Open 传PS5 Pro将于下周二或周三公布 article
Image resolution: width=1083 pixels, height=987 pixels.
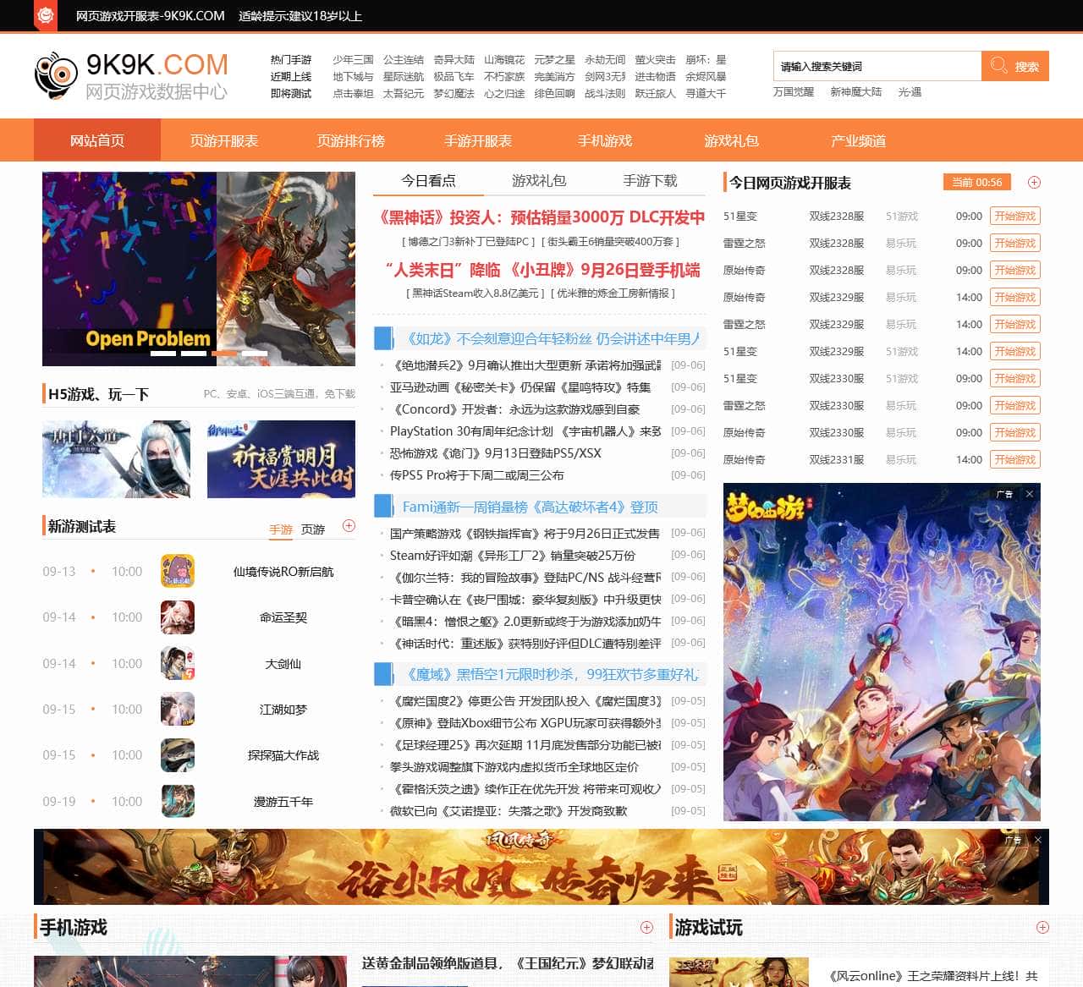(x=476, y=475)
